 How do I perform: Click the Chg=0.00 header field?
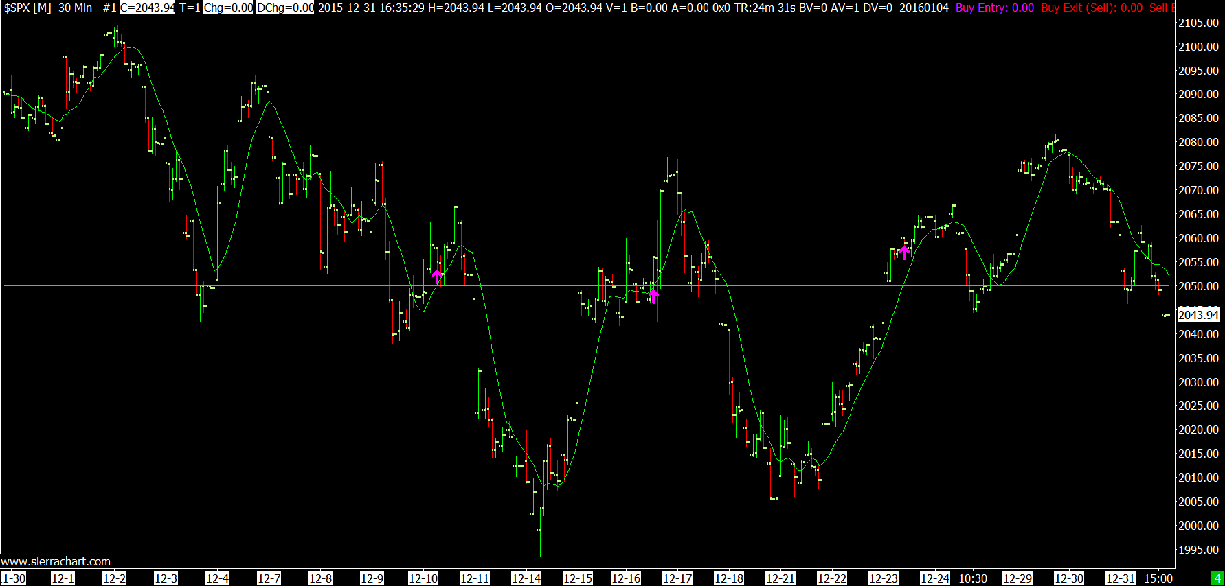click(228, 8)
